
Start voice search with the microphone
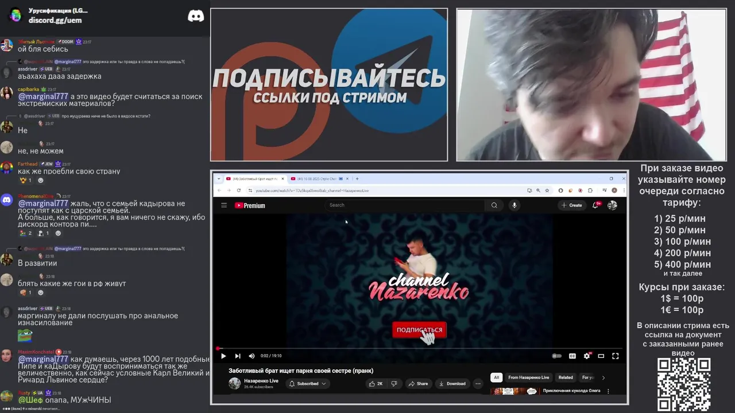[x=514, y=205]
